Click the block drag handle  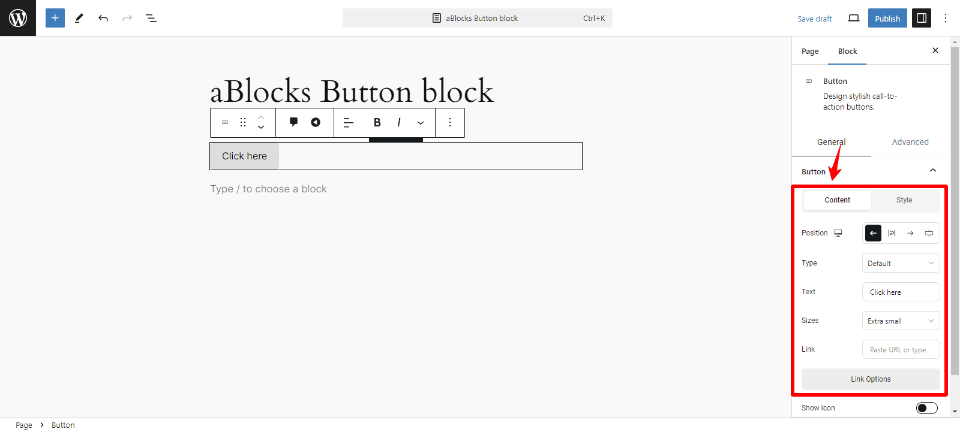click(x=243, y=122)
